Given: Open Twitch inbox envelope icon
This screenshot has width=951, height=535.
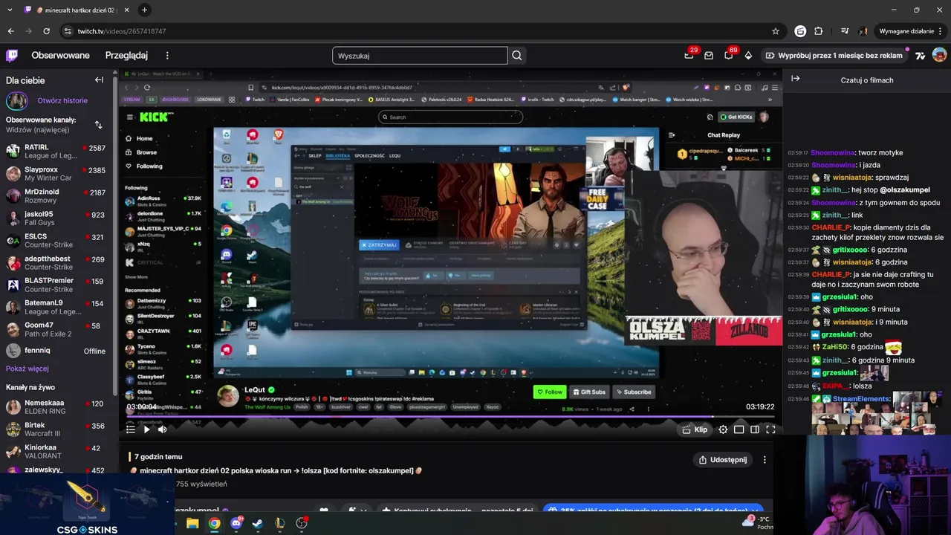Looking at the screenshot, I should pos(709,55).
